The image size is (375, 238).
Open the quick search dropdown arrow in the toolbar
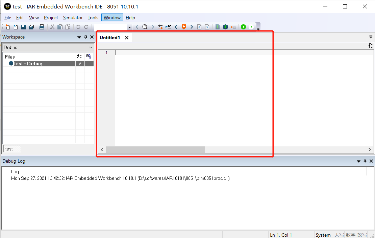(129, 27)
